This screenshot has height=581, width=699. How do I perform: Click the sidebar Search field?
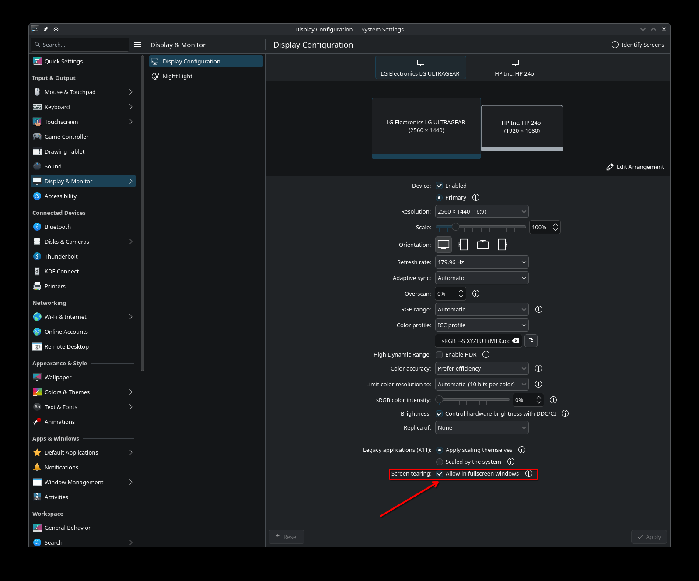point(80,45)
